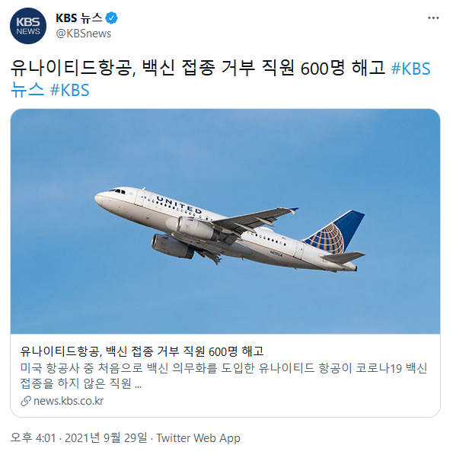
Task: Click the chain link icon beside news.kbs.co.kr
Action: pyautogui.click(x=26, y=401)
